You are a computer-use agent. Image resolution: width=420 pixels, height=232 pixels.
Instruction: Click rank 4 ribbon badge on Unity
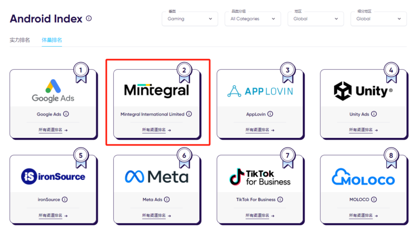tap(391, 73)
